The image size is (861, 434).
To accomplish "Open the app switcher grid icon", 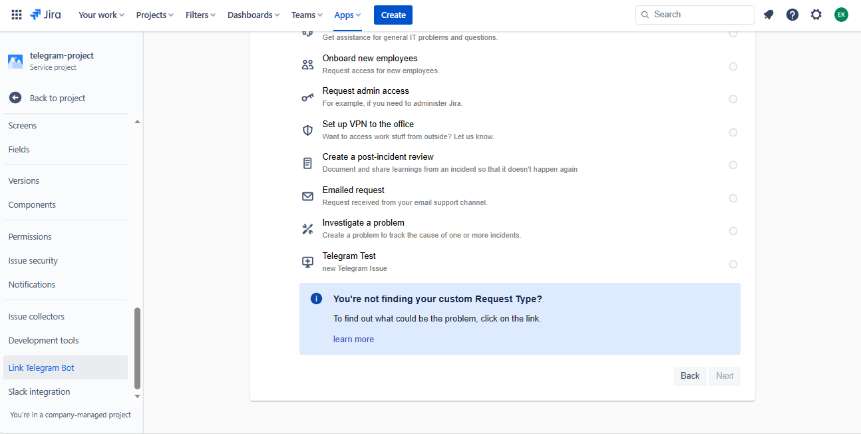I will coord(17,15).
